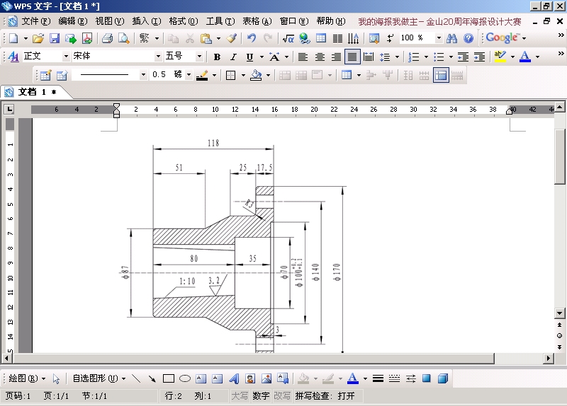Toggle overwrite mode 改写 in status bar
Screen dimensions: 567x406
point(281,396)
